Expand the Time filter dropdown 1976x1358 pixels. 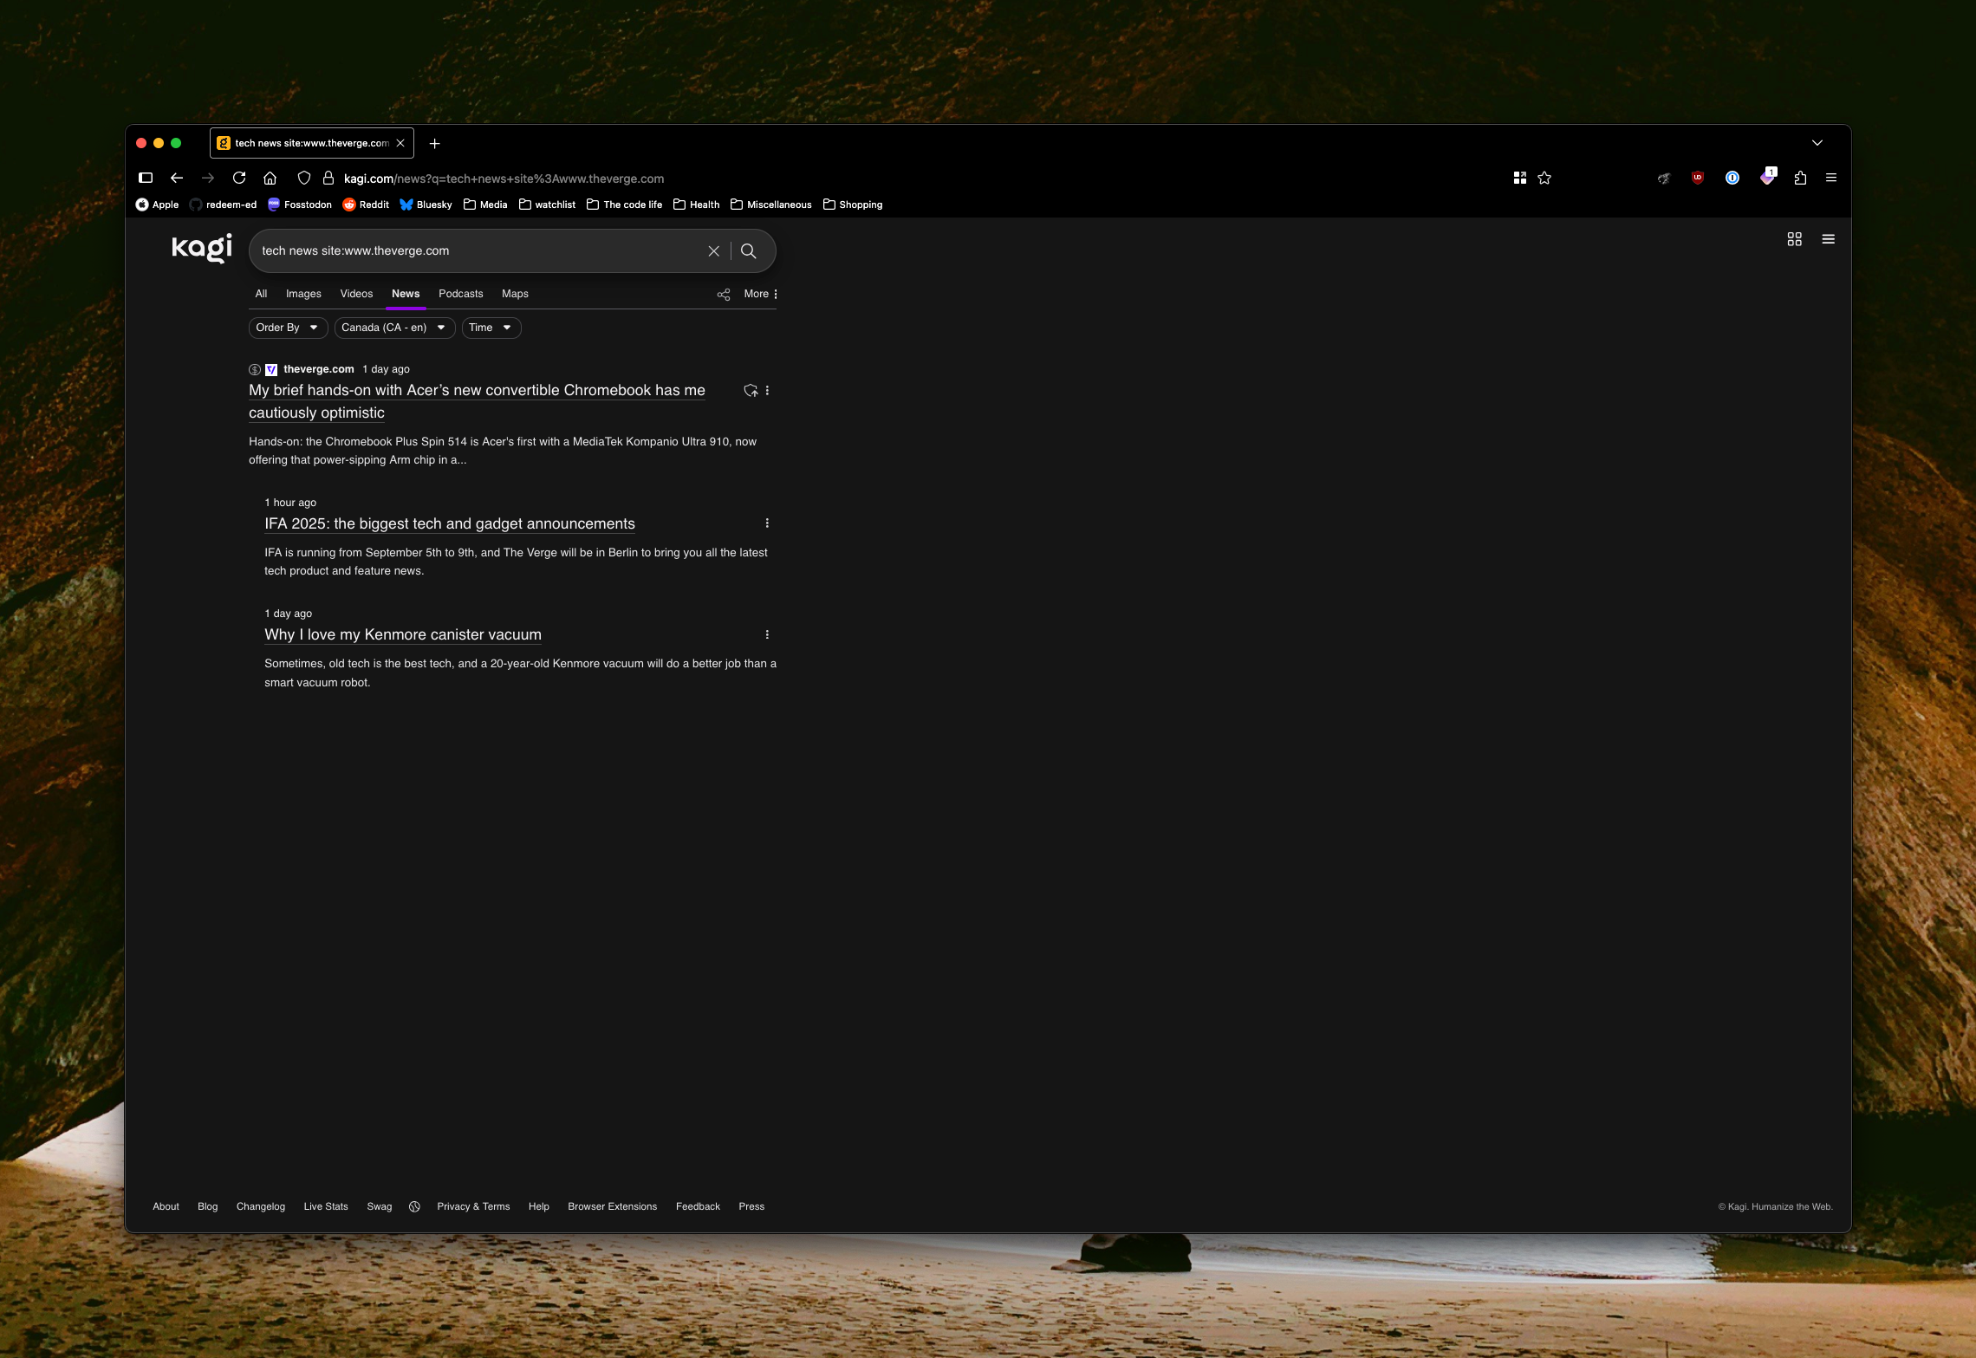pyautogui.click(x=491, y=328)
